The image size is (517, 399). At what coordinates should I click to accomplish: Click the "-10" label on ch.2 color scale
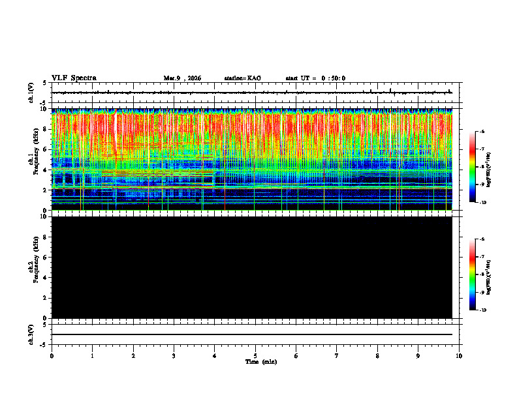pyautogui.click(x=482, y=310)
